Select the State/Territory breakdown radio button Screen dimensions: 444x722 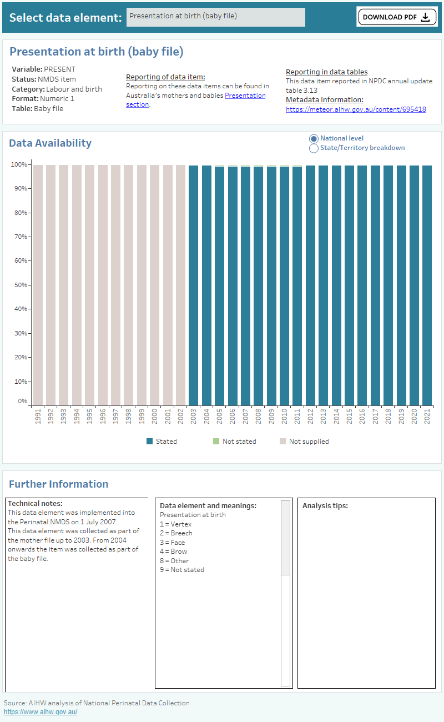click(x=314, y=148)
